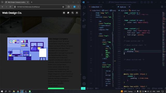
Task: Open errors and warnings count in status bar
Action: pos(90,88)
